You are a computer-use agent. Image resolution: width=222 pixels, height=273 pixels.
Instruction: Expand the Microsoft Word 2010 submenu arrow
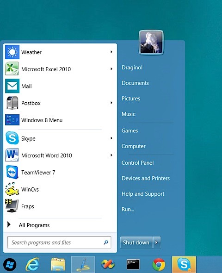click(111, 155)
